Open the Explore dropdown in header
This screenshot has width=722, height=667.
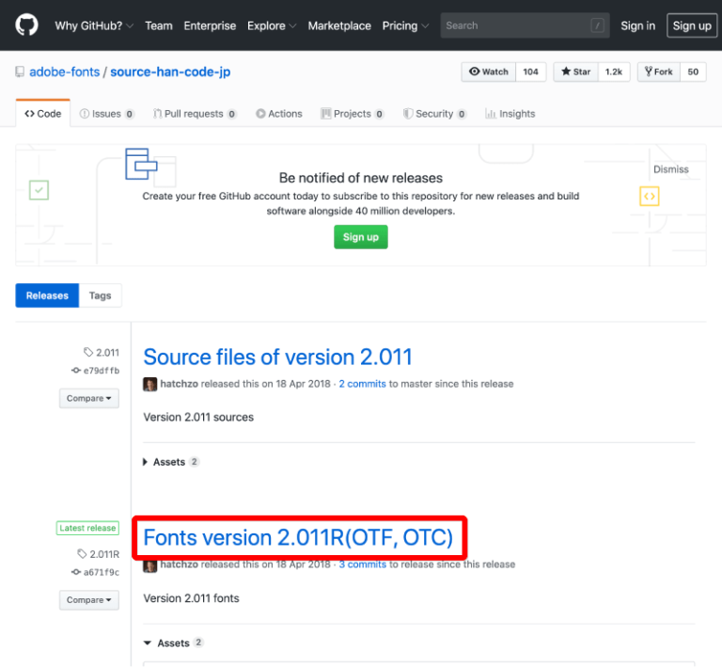273,25
